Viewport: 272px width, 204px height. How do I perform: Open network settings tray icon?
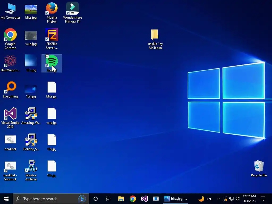pos(231,199)
